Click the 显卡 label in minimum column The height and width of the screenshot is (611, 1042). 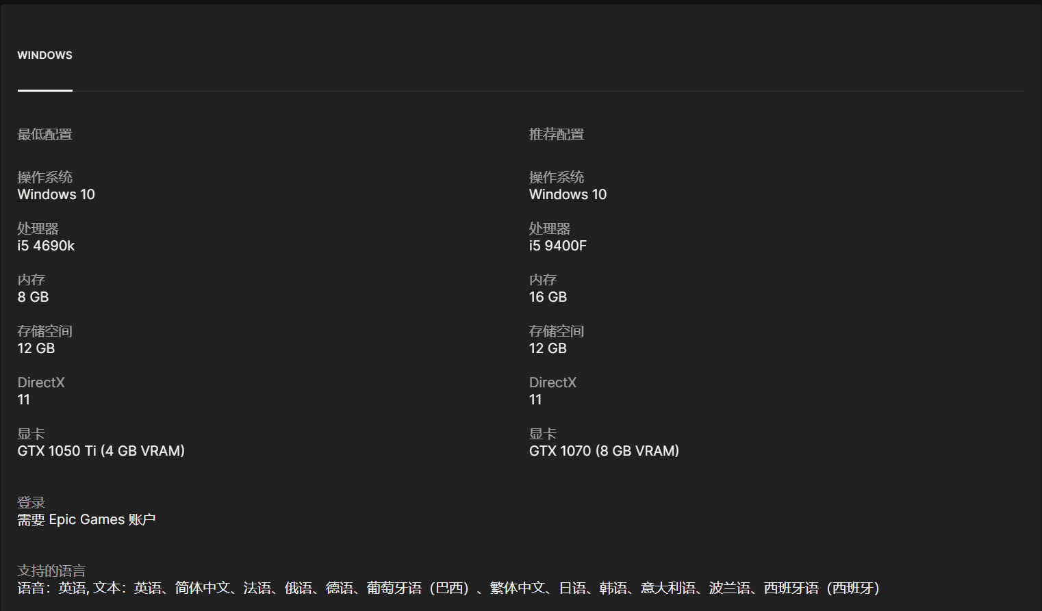click(31, 434)
